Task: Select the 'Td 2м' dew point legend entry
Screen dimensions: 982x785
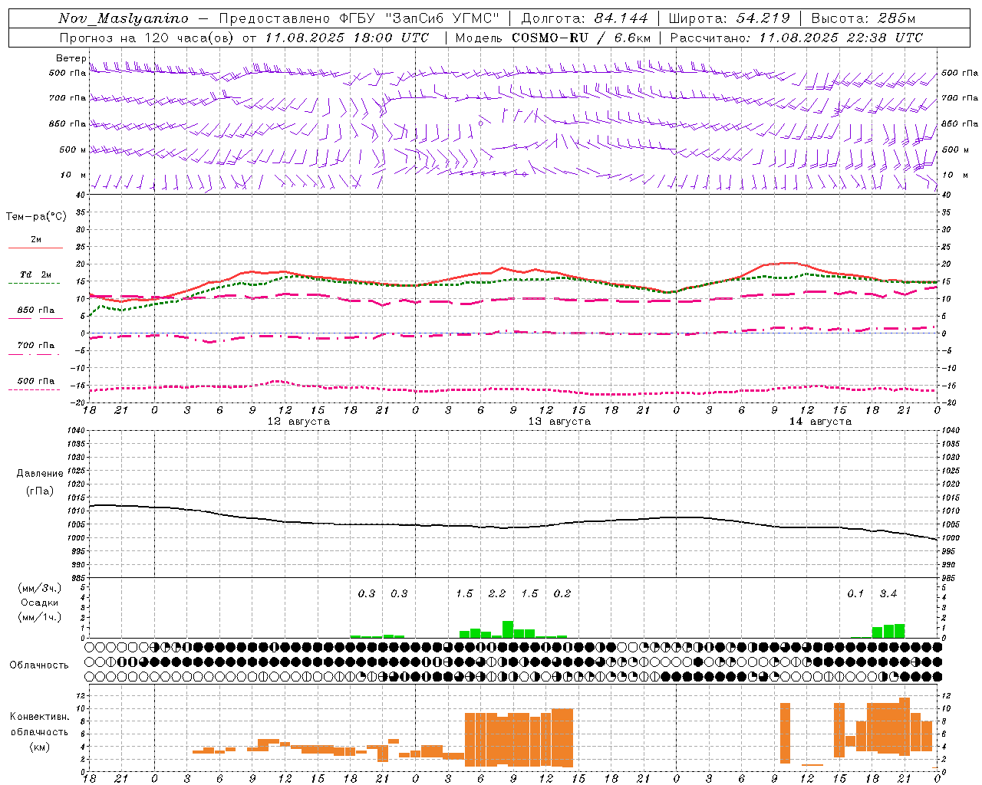Action: (35, 274)
